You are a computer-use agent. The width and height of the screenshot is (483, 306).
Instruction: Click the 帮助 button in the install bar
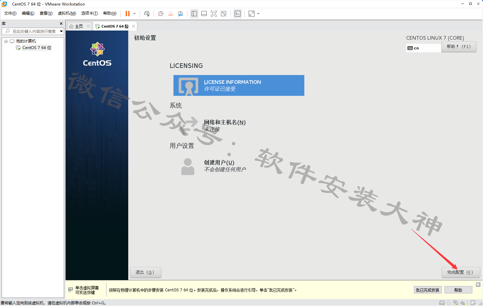coord(458,290)
